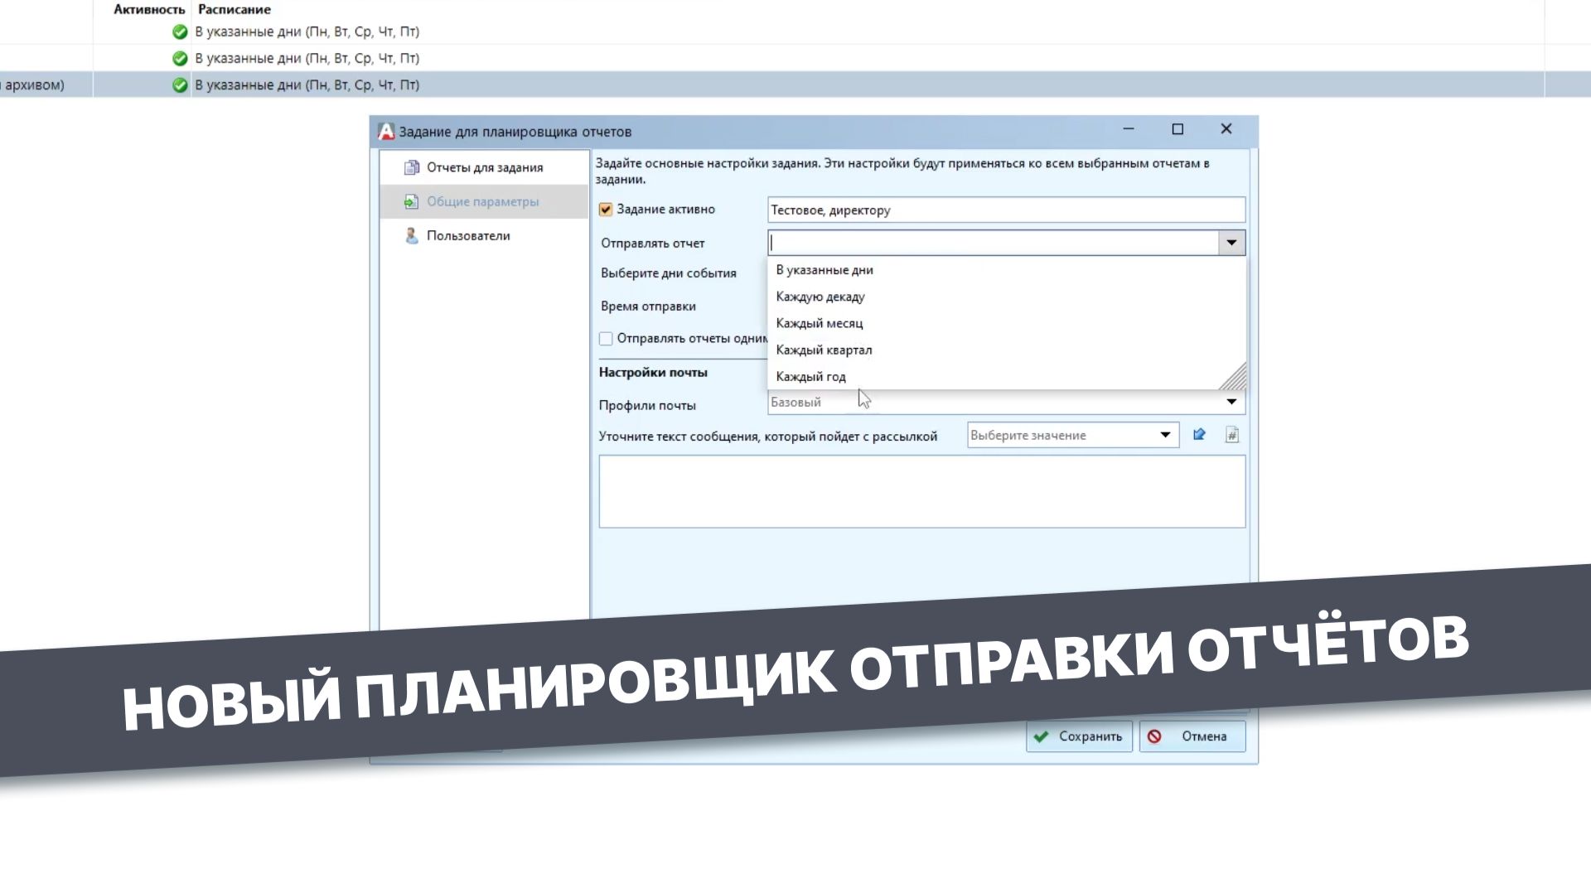This screenshot has width=1591, height=893.
Task: Open the Отправлять отчет dropdown
Action: 1232,242
